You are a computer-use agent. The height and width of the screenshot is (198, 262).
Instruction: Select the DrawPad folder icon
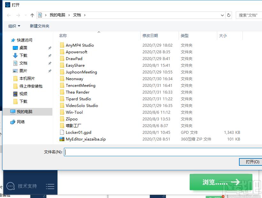(62, 58)
